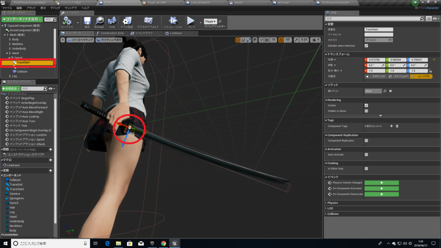This screenshot has width=441, height=248.
Task: Open camera speed 4 setting
Action: tap(316, 40)
